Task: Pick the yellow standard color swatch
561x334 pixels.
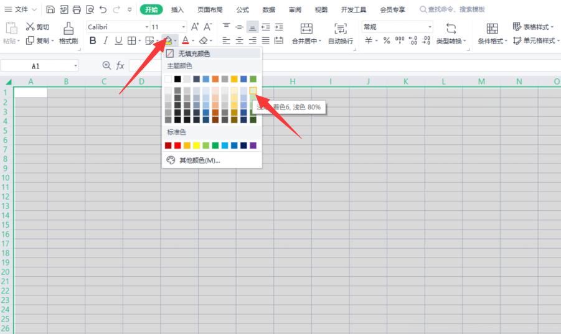Action: coord(196,146)
